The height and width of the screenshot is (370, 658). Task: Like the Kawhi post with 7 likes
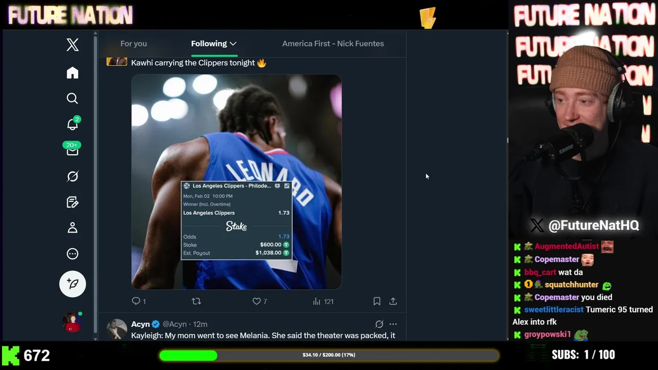pos(260,301)
